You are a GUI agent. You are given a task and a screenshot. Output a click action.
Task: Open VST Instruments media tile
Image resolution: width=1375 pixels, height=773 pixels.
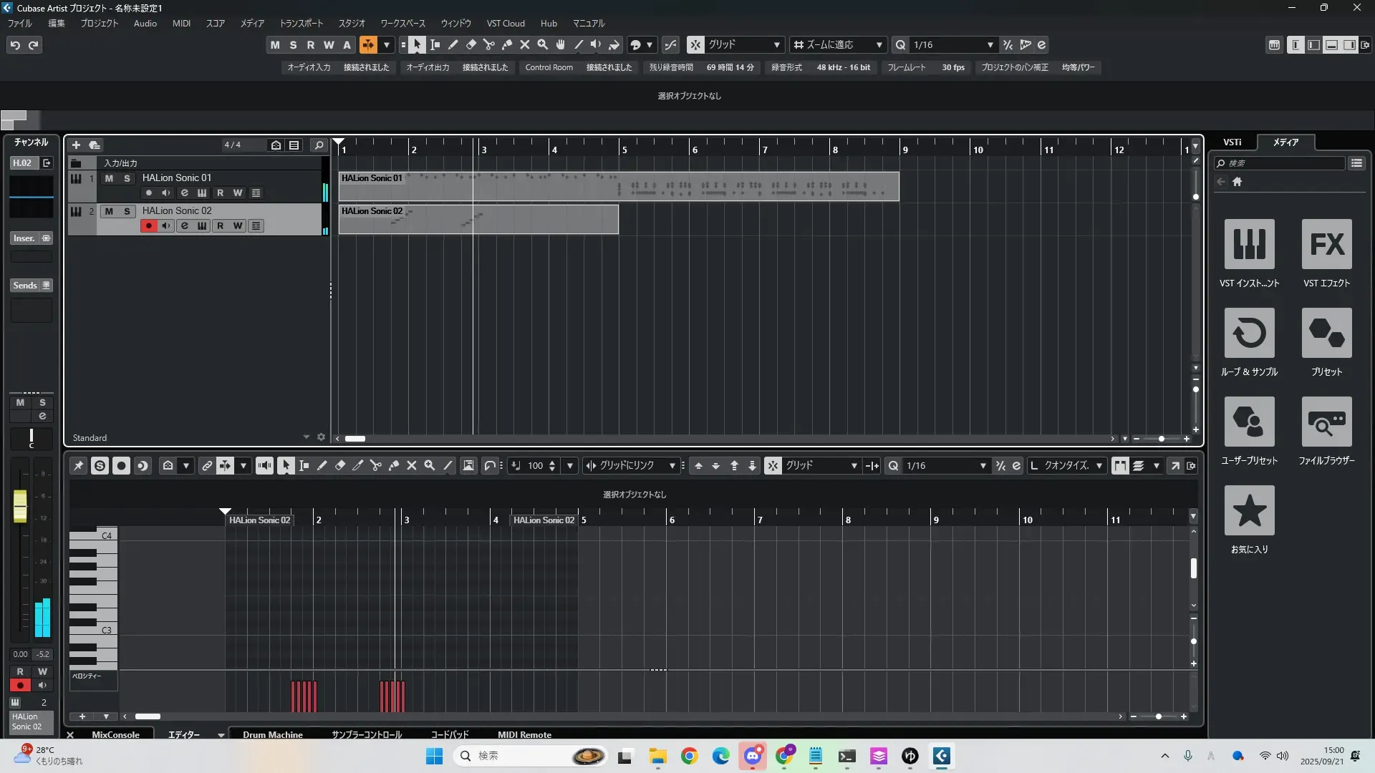(1249, 244)
